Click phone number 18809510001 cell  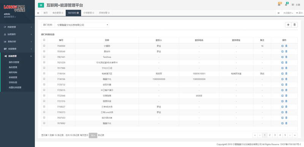coord(199,74)
